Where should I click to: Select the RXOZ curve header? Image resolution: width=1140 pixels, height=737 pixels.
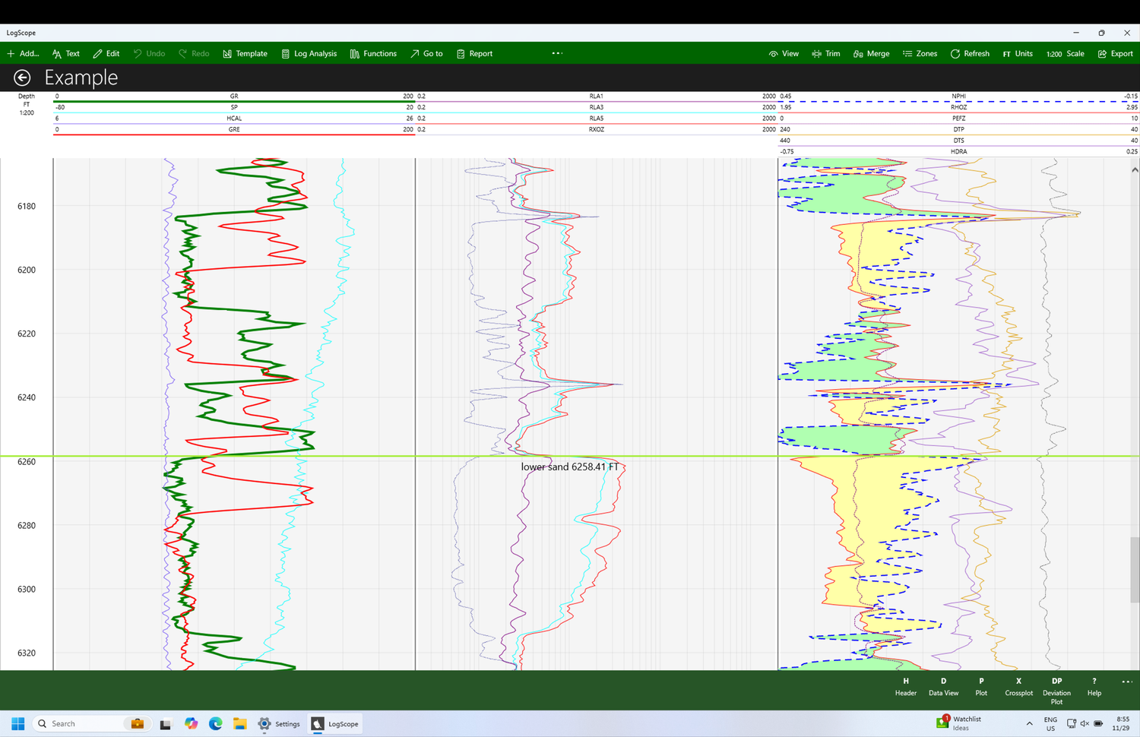point(597,130)
